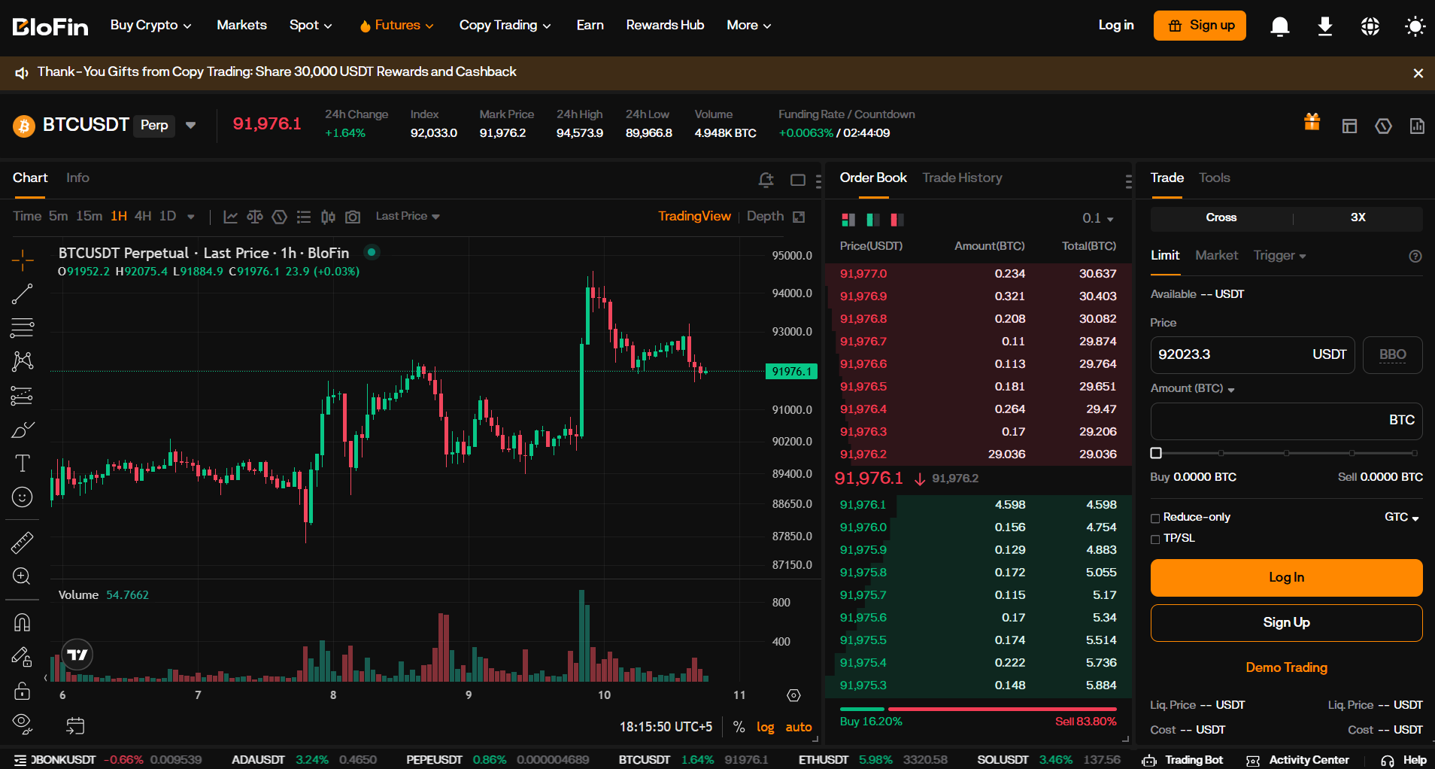This screenshot has height=769, width=1435.
Task: Click the Demo Trading link
Action: tap(1286, 667)
